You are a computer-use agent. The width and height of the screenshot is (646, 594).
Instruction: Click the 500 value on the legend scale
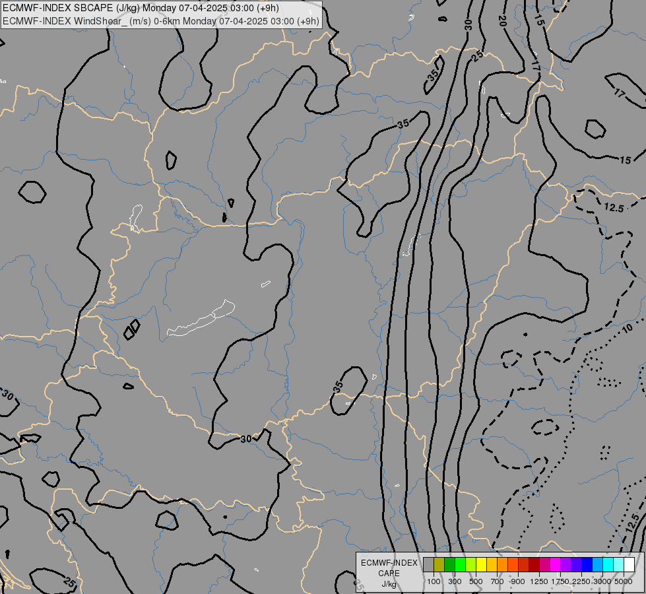(x=476, y=581)
